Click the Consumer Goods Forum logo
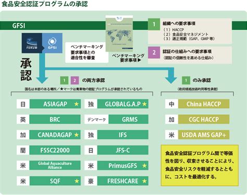 tap(32, 43)
